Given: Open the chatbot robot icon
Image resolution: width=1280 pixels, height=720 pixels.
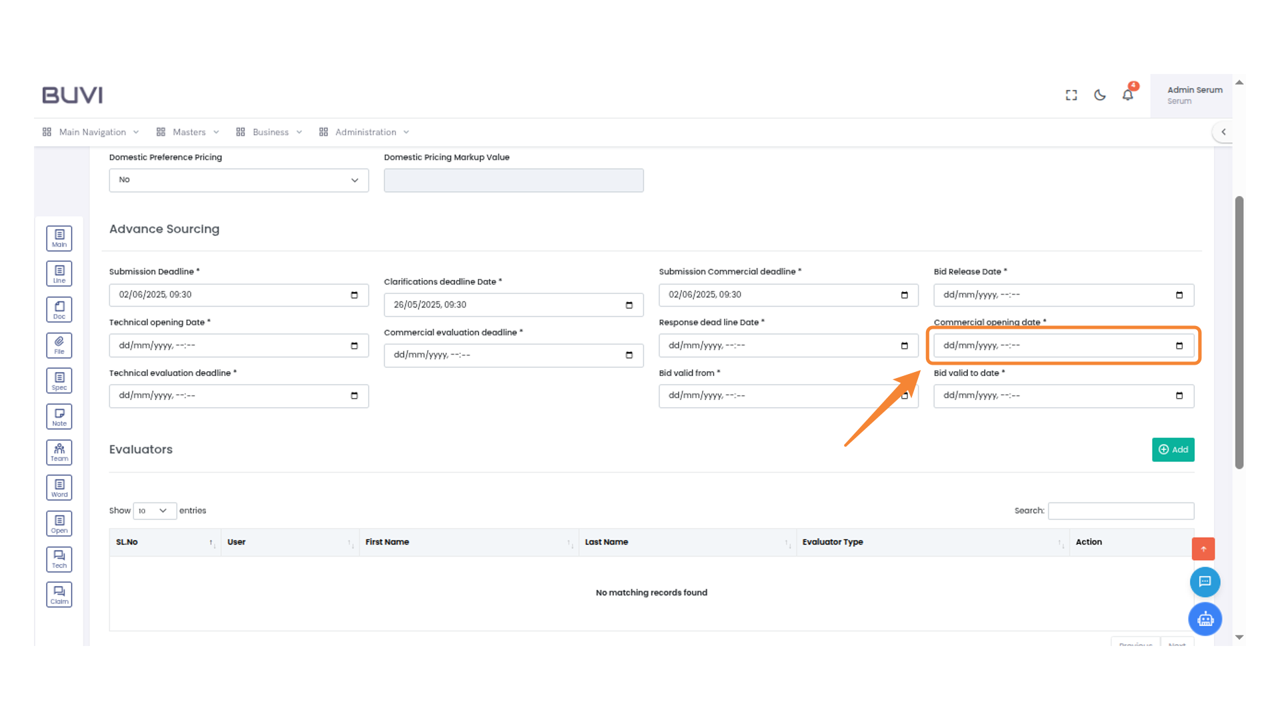Looking at the screenshot, I should [1205, 619].
